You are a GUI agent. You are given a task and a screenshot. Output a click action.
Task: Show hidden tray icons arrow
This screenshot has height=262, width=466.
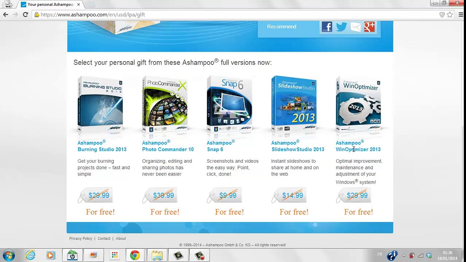pyautogui.click(x=404, y=255)
